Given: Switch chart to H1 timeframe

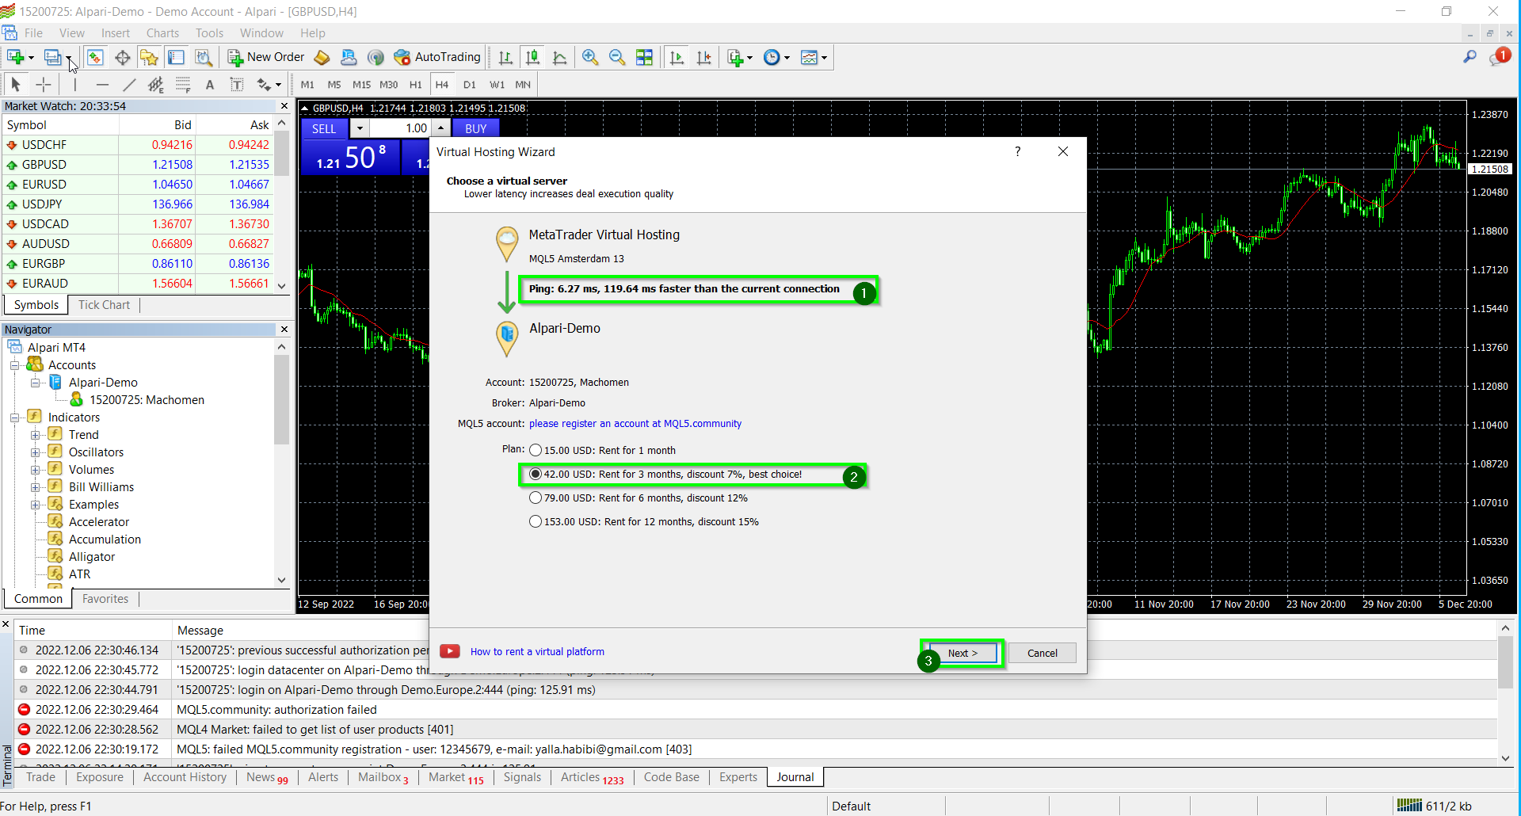Looking at the screenshot, I should 415,84.
